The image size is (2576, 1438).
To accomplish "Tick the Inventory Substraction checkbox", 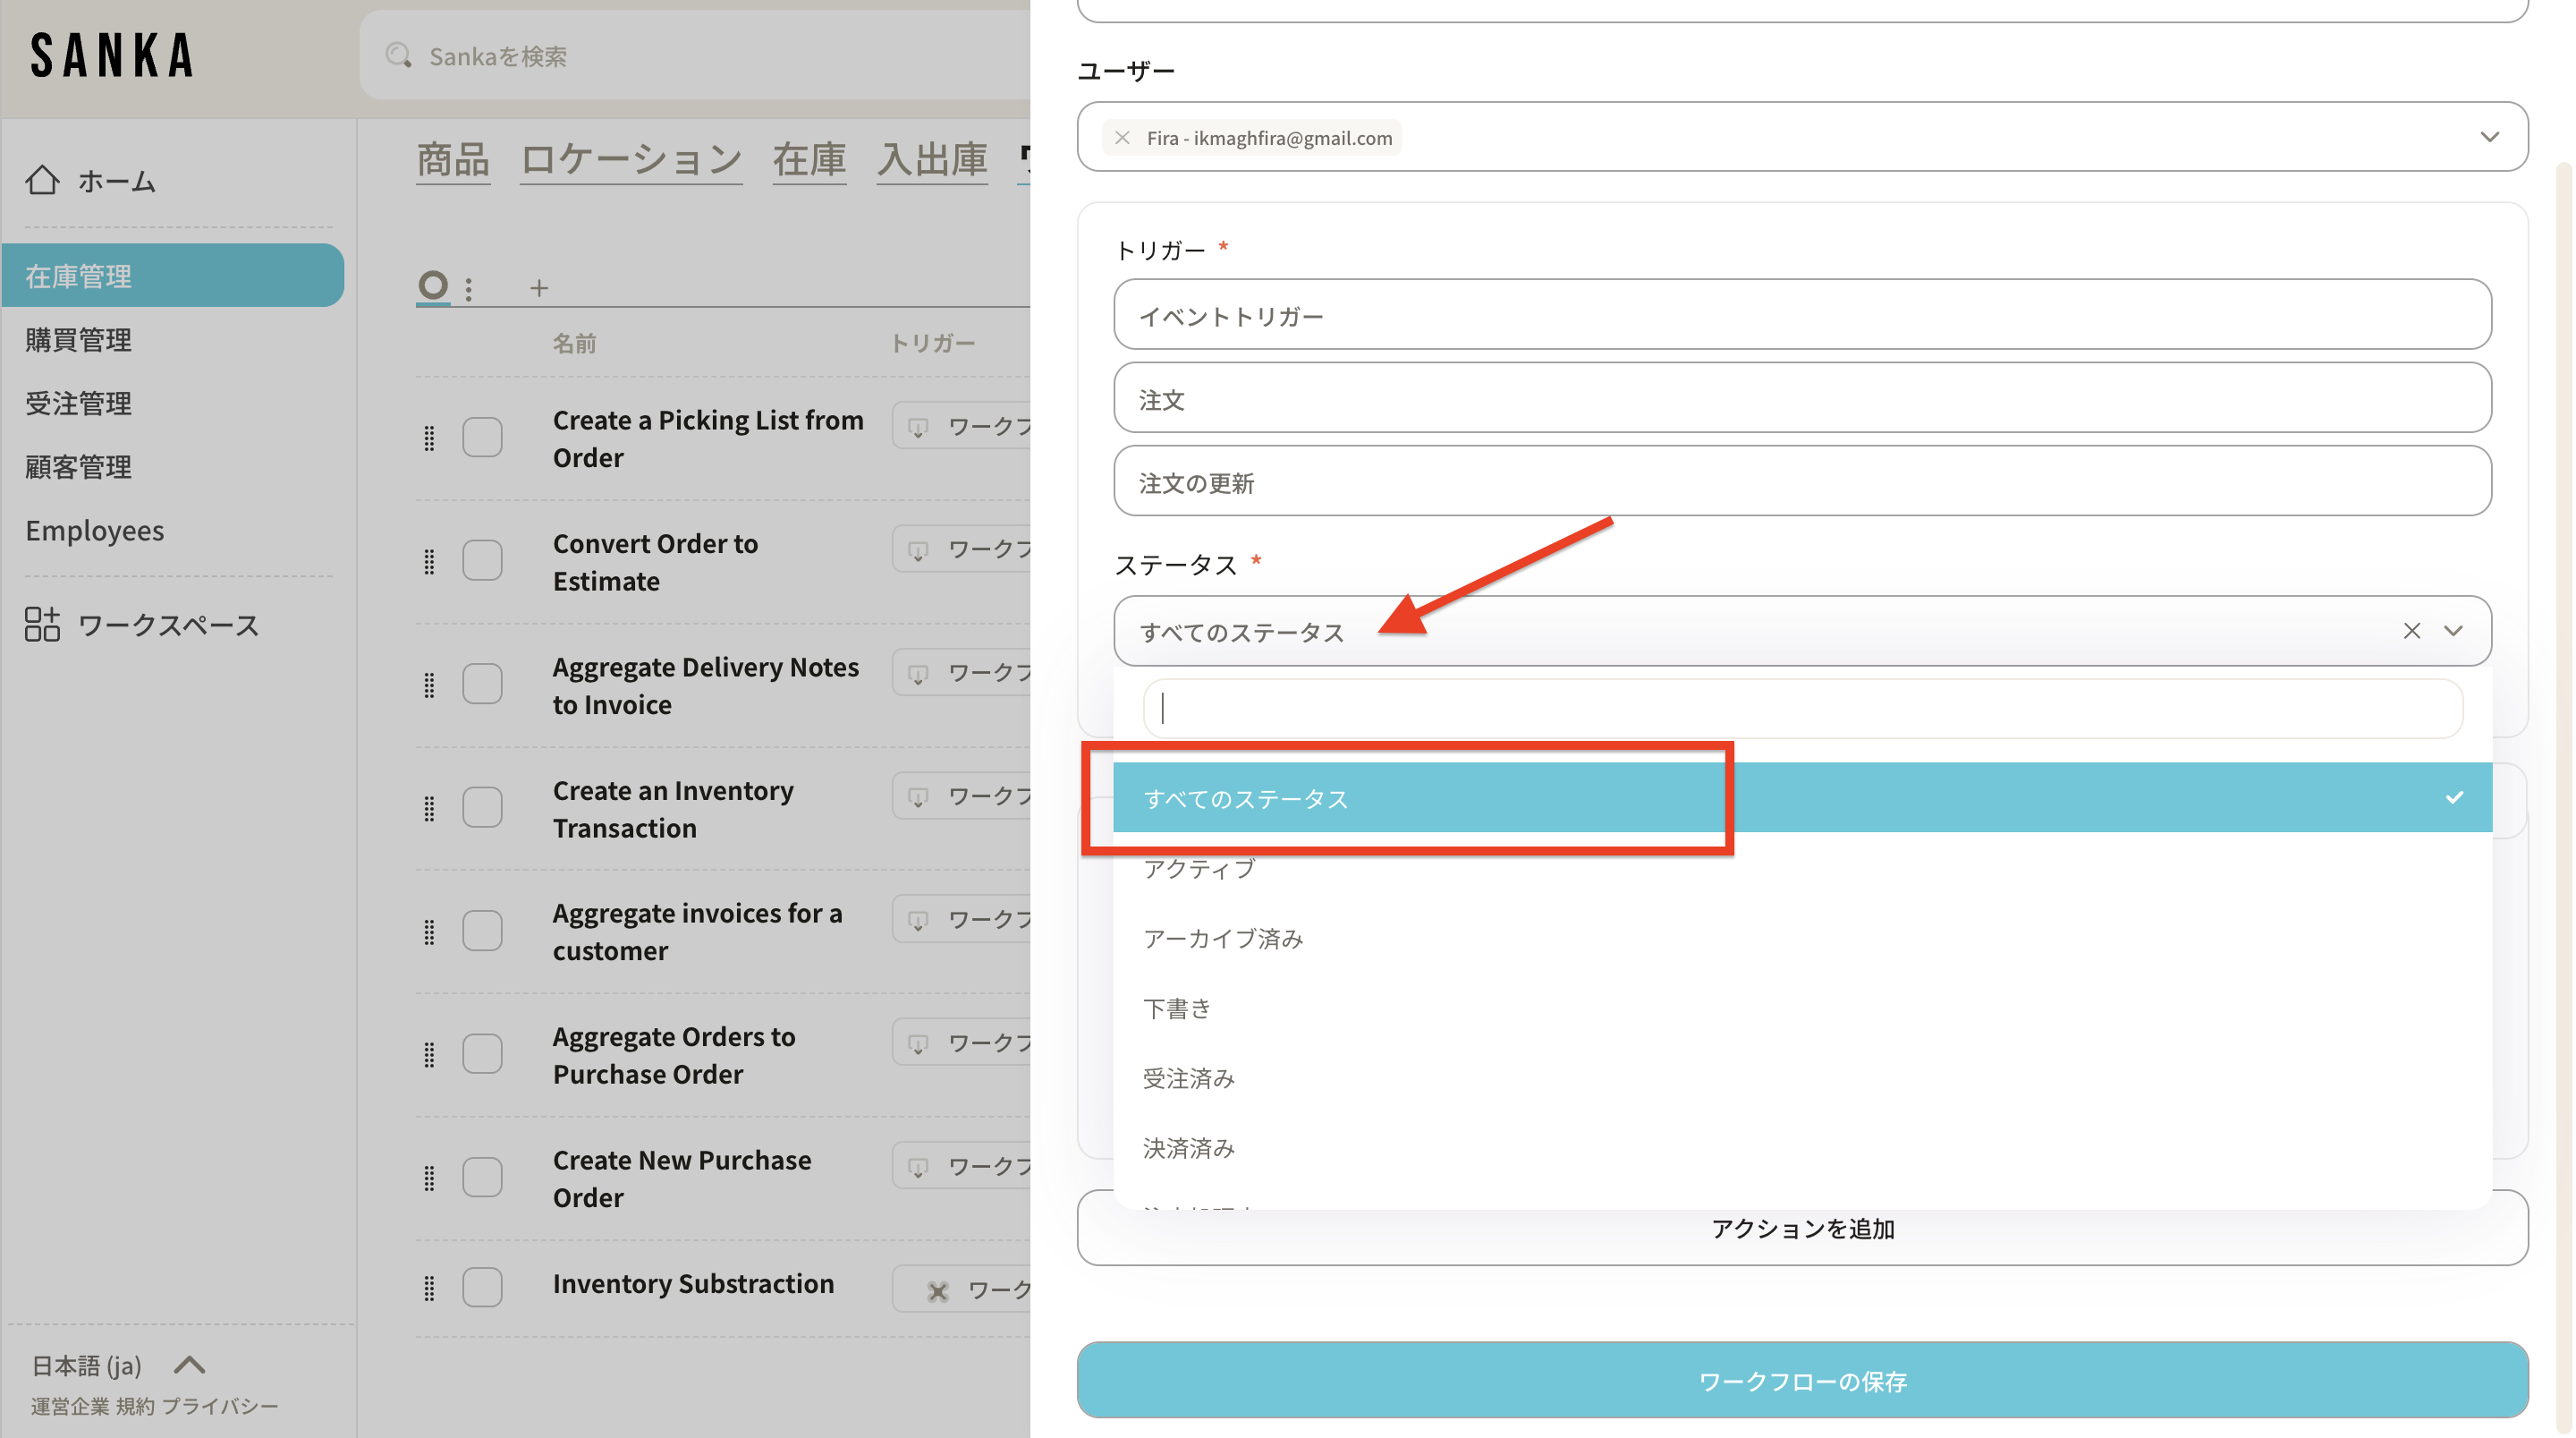I will pos(482,1286).
